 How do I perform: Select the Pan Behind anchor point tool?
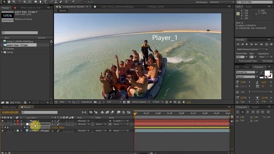[x=30, y=2]
